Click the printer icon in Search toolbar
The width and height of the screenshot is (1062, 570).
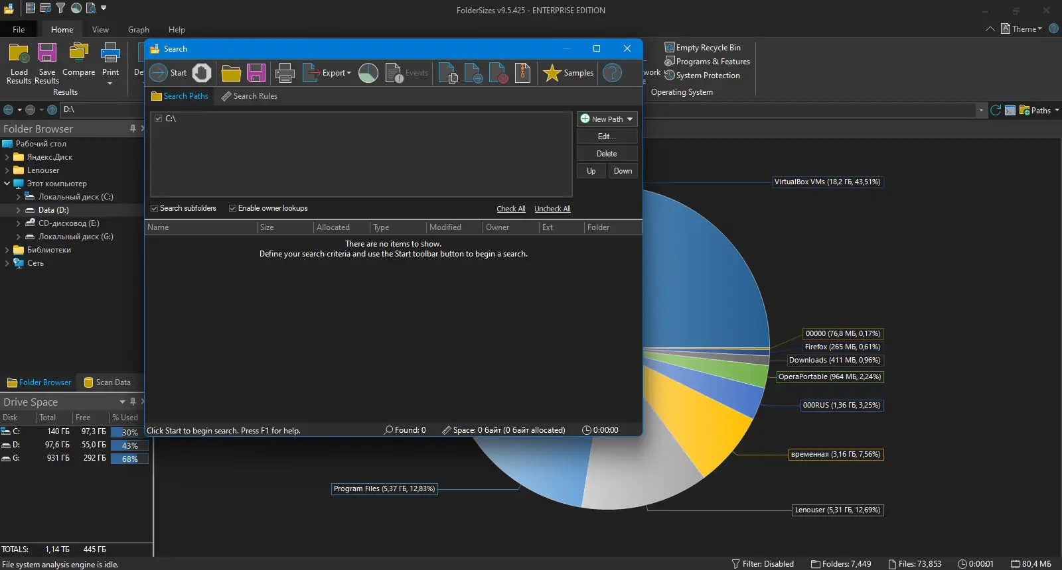(x=285, y=73)
